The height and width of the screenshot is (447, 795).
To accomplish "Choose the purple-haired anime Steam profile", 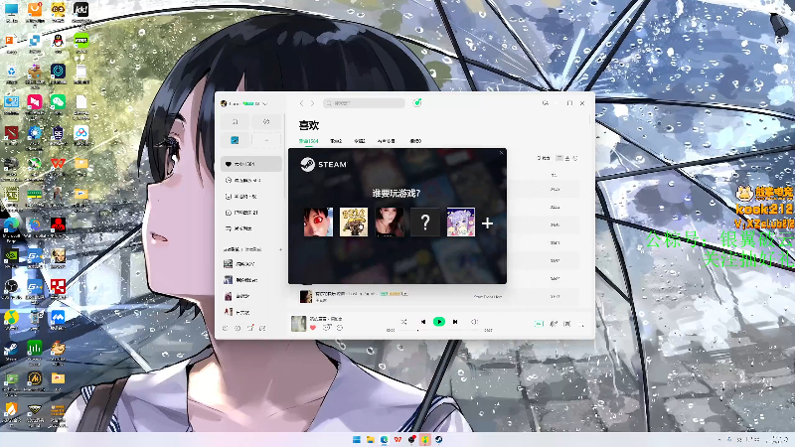I will (461, 222).
